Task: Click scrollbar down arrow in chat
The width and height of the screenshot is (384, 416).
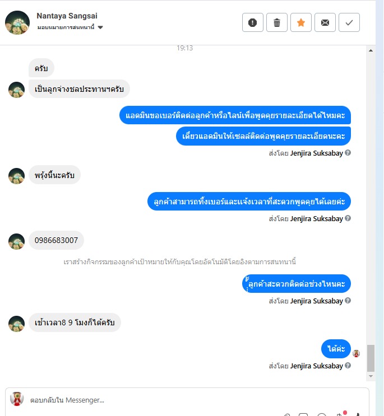Action: pyautogui.click(x=371, y=376)
